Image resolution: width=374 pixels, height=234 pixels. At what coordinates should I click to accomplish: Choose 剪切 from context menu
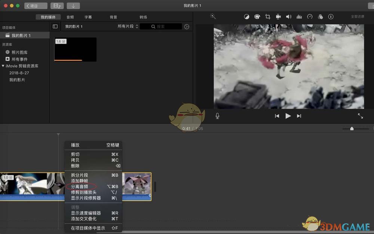93,154
